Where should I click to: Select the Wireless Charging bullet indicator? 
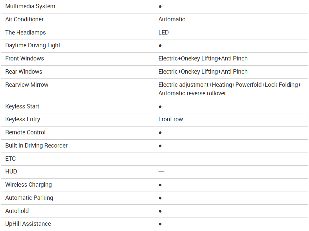click(x=160, y=185)
